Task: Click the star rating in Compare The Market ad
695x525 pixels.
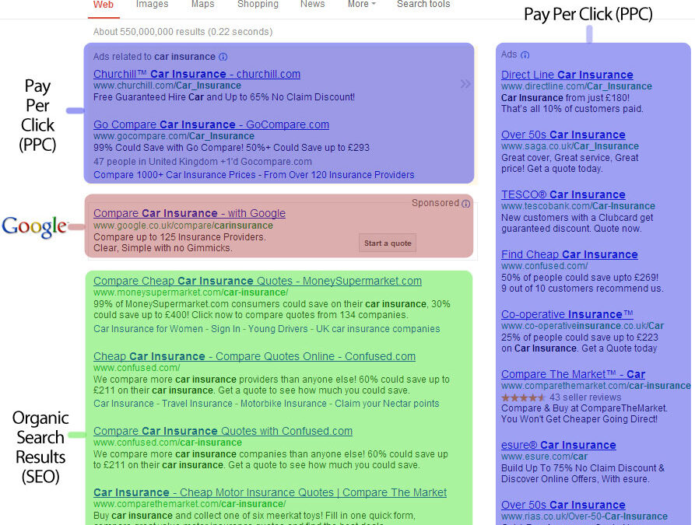Action: pos(523,397)
